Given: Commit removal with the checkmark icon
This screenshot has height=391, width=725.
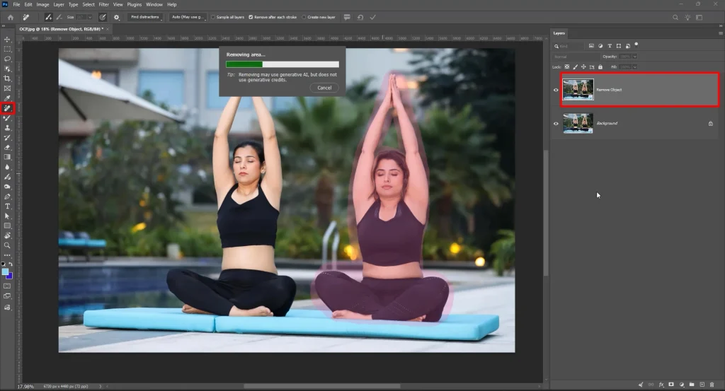Looking at the screenshot, I should pos(372,17).
